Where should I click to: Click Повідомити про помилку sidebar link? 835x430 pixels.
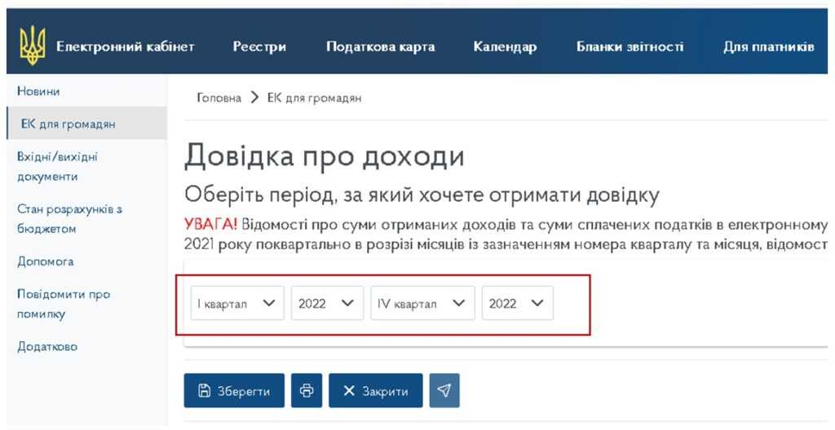click(64, 304)
